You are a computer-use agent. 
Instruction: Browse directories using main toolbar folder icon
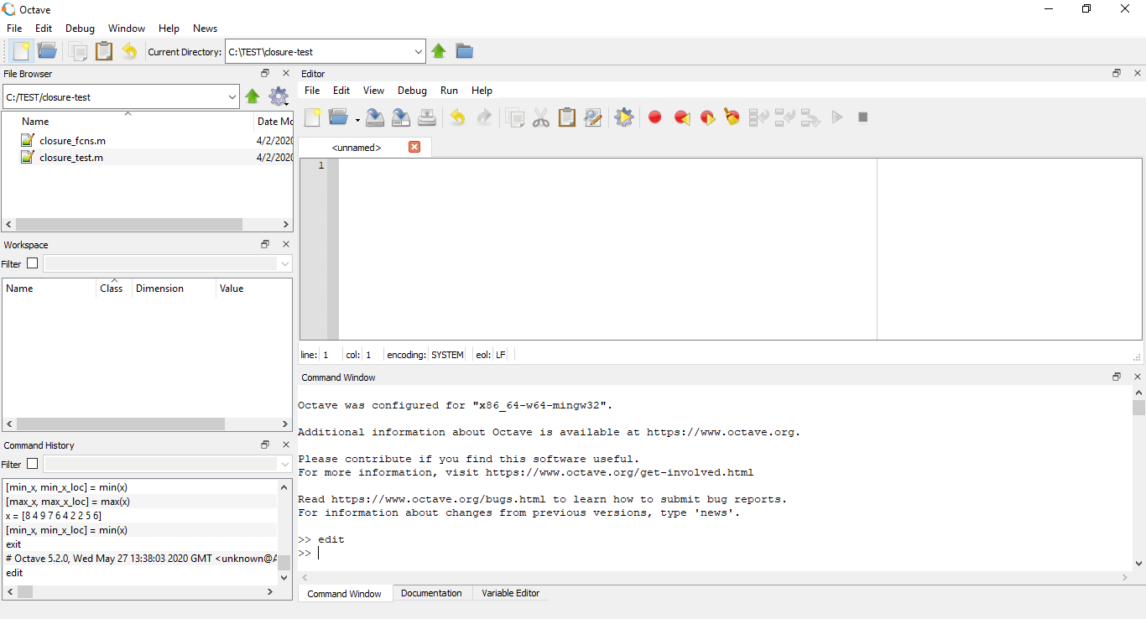(464, 51)
